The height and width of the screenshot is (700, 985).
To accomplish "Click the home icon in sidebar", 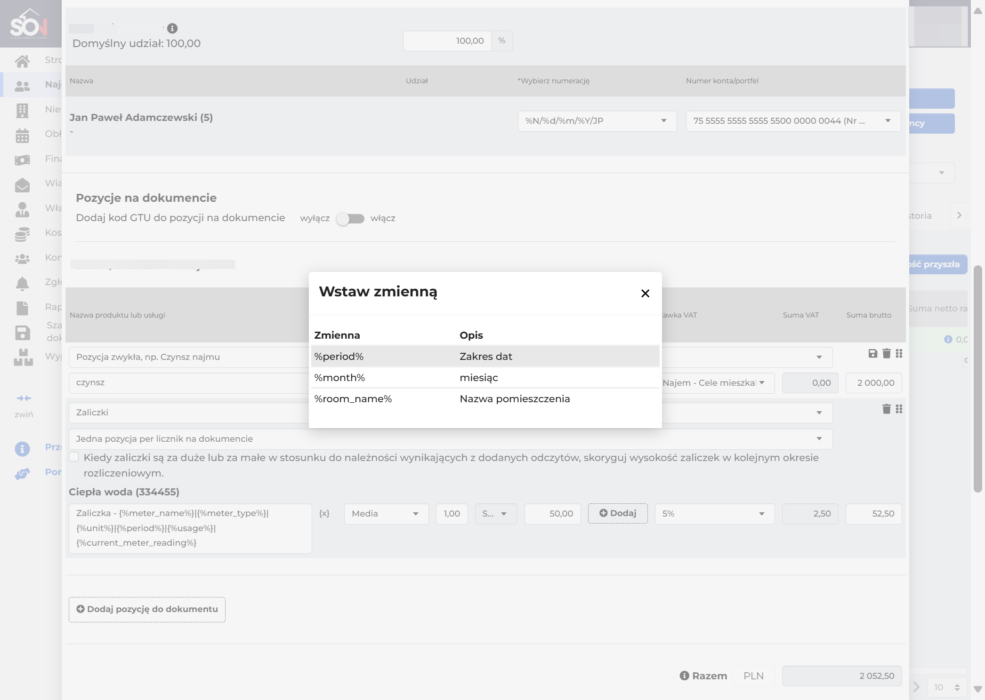I will point(22,61).
